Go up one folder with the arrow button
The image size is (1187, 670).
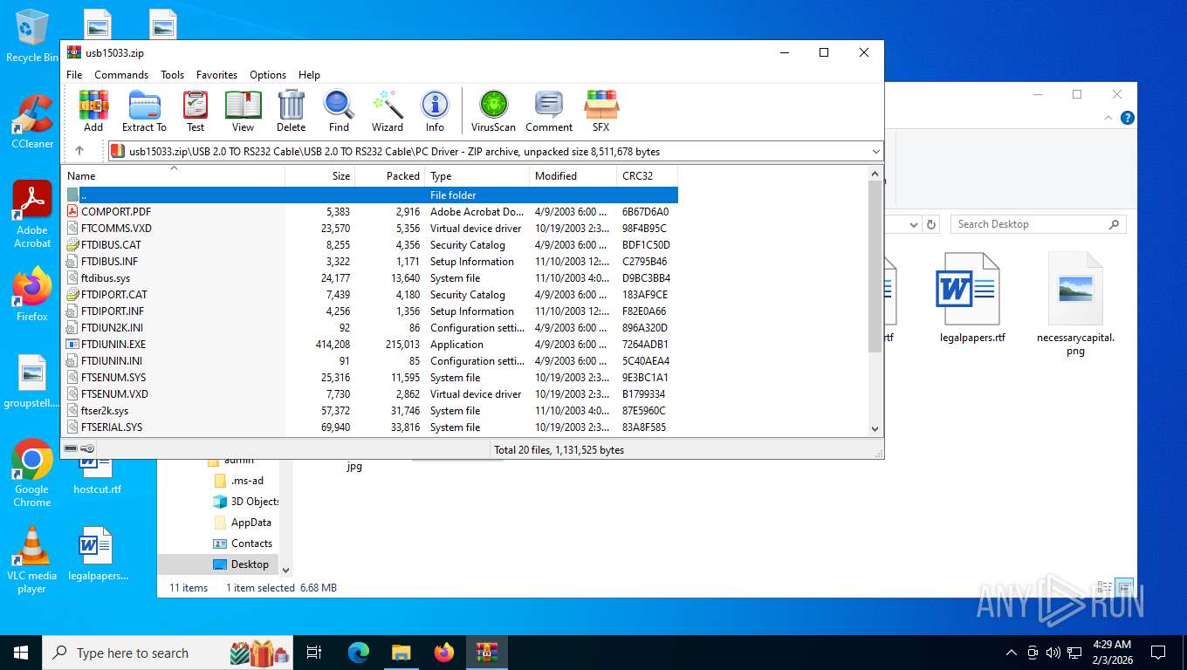pyautogui.click(x=79, y=151)
